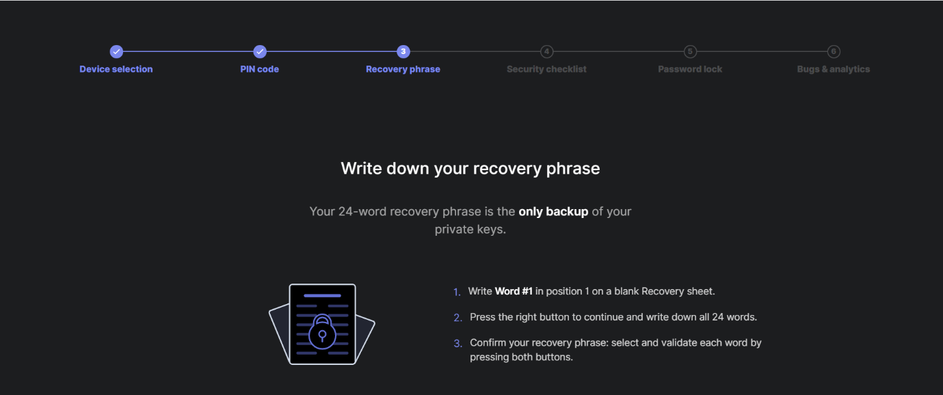Click the Device selection checkmark circle
This screenshot has height=395, width=943.
pyautogui.click(x=116, y=52)
